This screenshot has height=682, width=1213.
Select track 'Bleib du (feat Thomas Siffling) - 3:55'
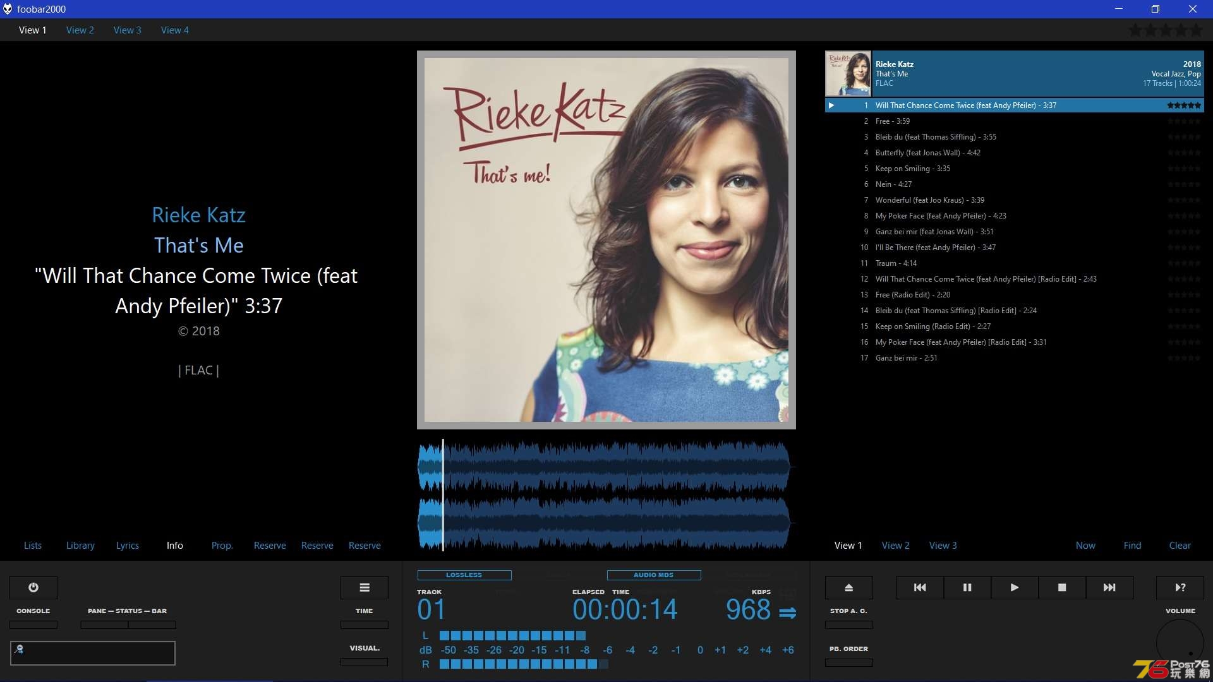point(1015,137)
